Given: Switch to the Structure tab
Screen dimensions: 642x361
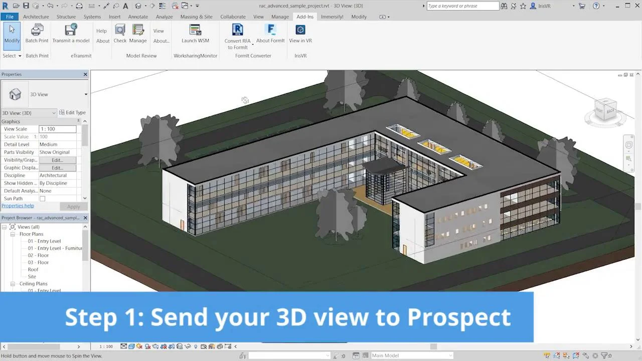Looking at the screenshot, I should click(66, 17).
